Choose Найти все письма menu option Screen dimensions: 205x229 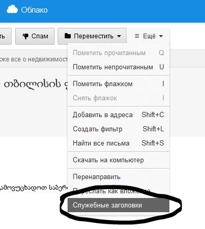118,143
